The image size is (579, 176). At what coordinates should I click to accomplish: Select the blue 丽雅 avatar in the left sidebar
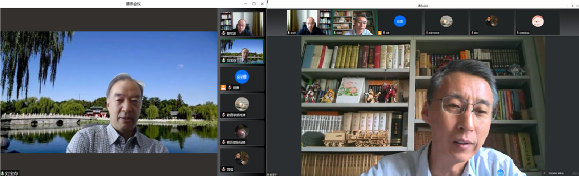242,77
